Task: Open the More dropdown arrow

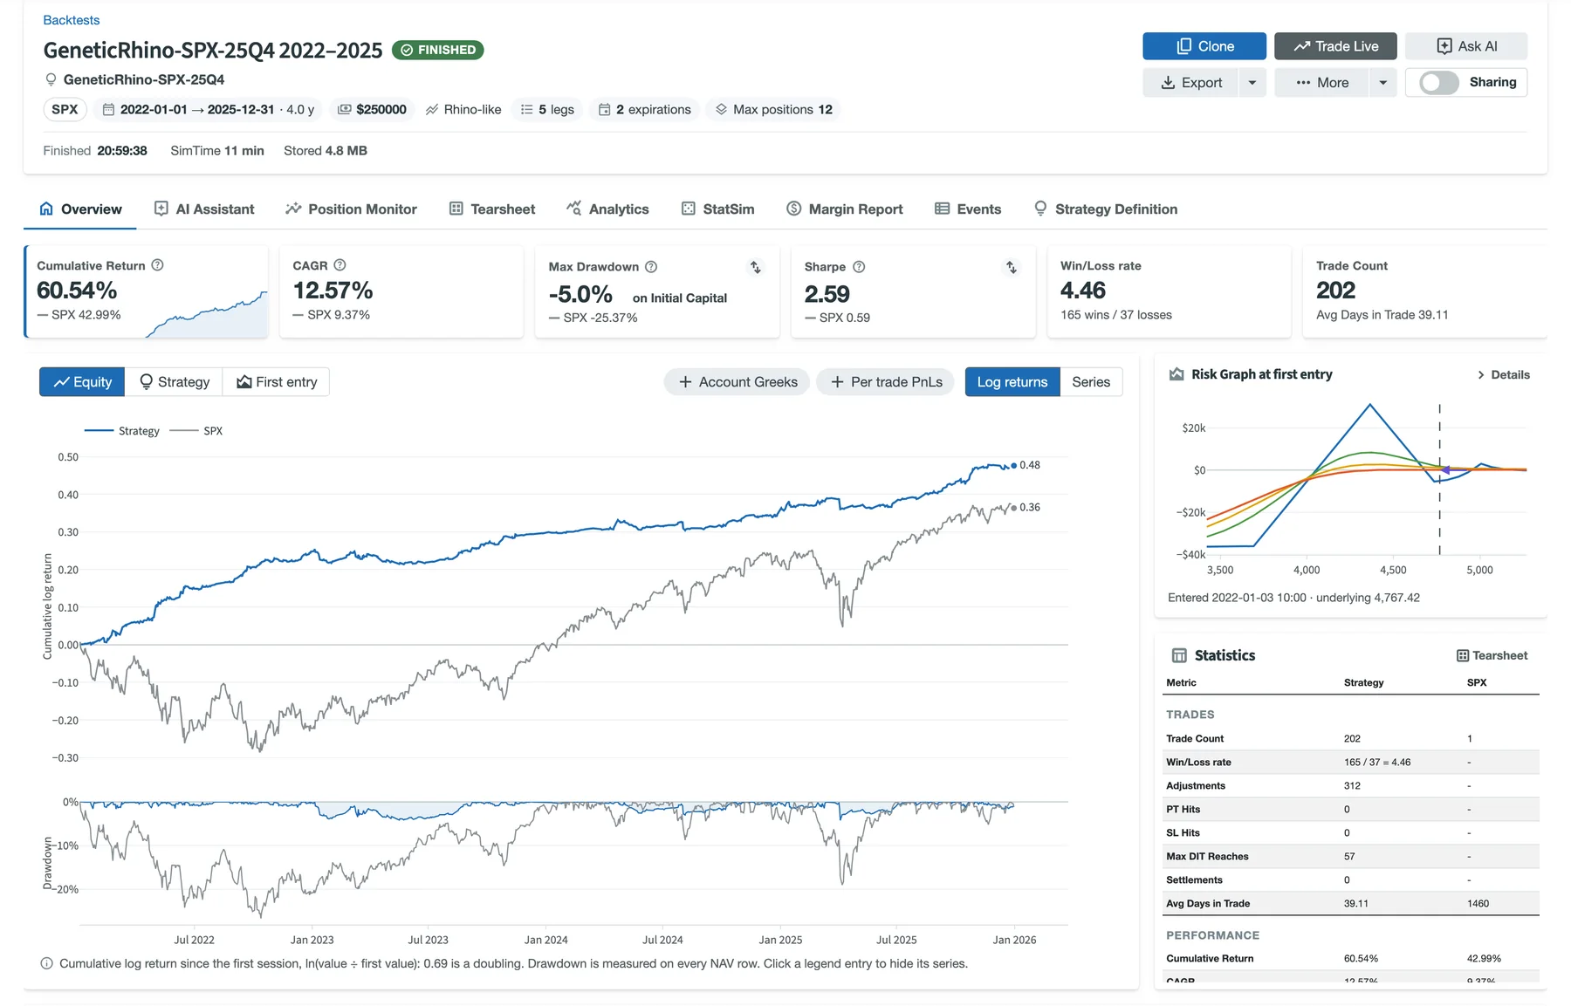Action: coord(1383,83)
